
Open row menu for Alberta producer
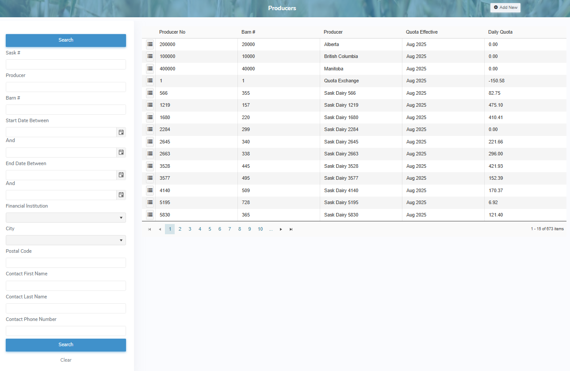coord(150,44)
